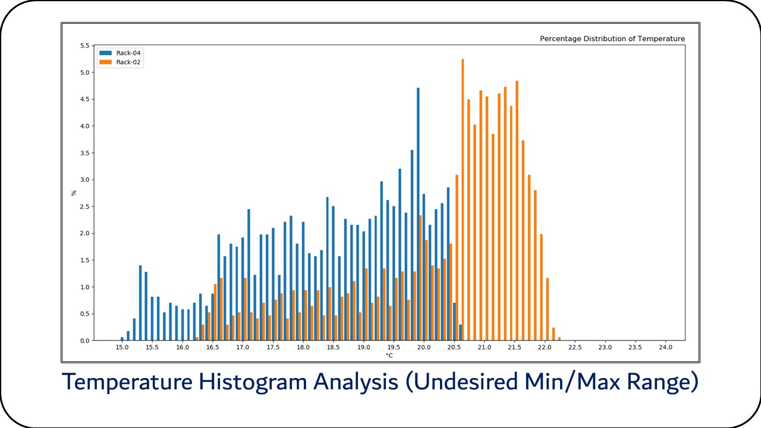Select the Rack-04 legend label text
761x428 pixels.
(128, 53)
